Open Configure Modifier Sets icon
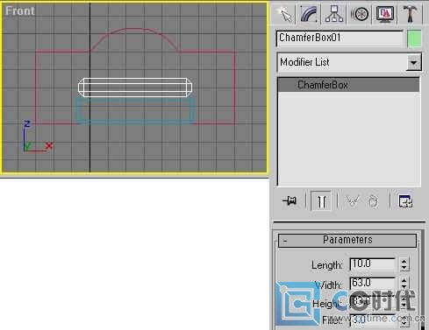The width and height of the screenshot is (429, 330). point(405,201)
